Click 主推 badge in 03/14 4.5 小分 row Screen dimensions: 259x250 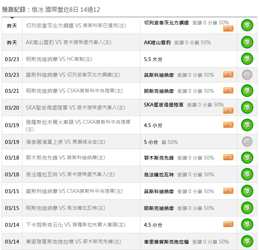click(x=228, y=224)
